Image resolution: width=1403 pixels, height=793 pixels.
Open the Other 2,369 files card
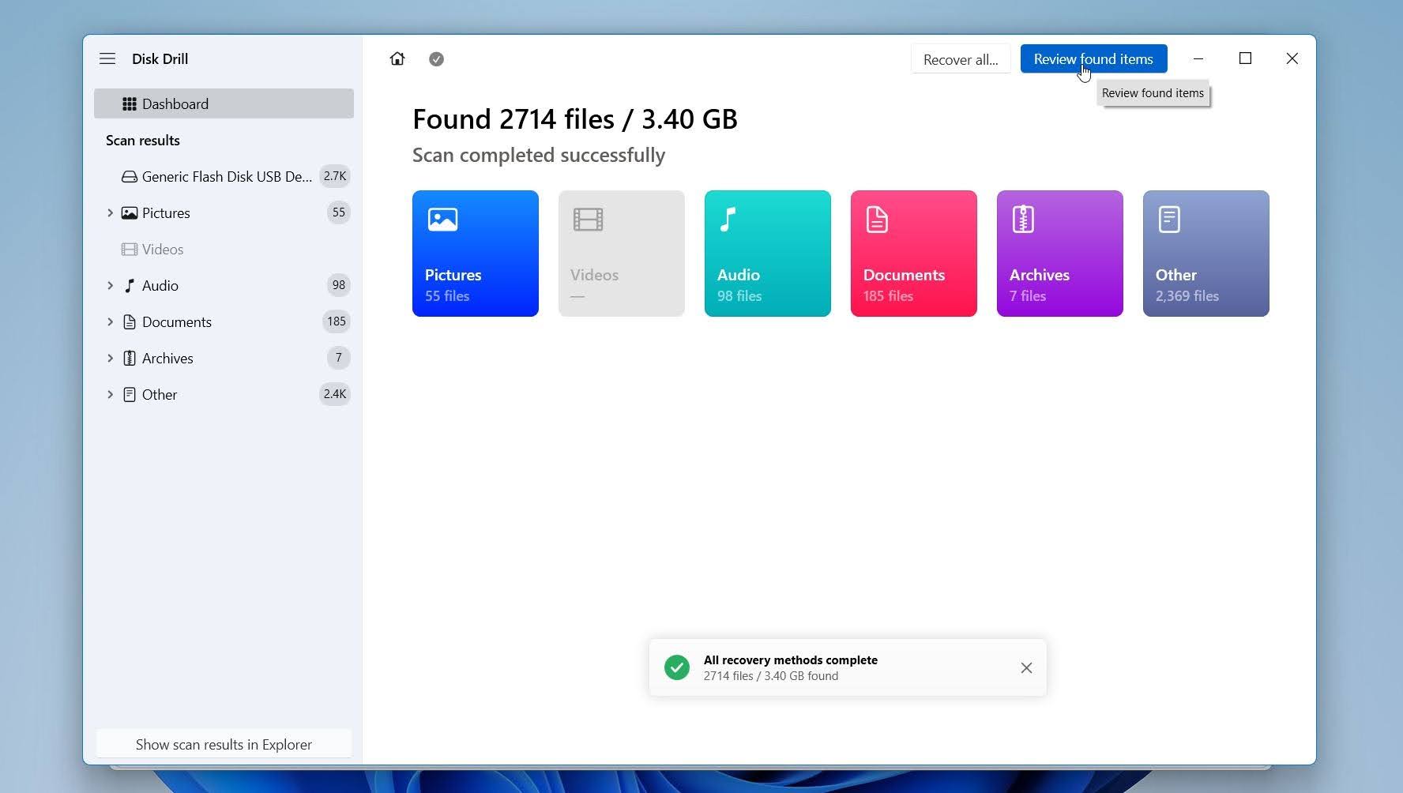click(x=1206, y=254)
